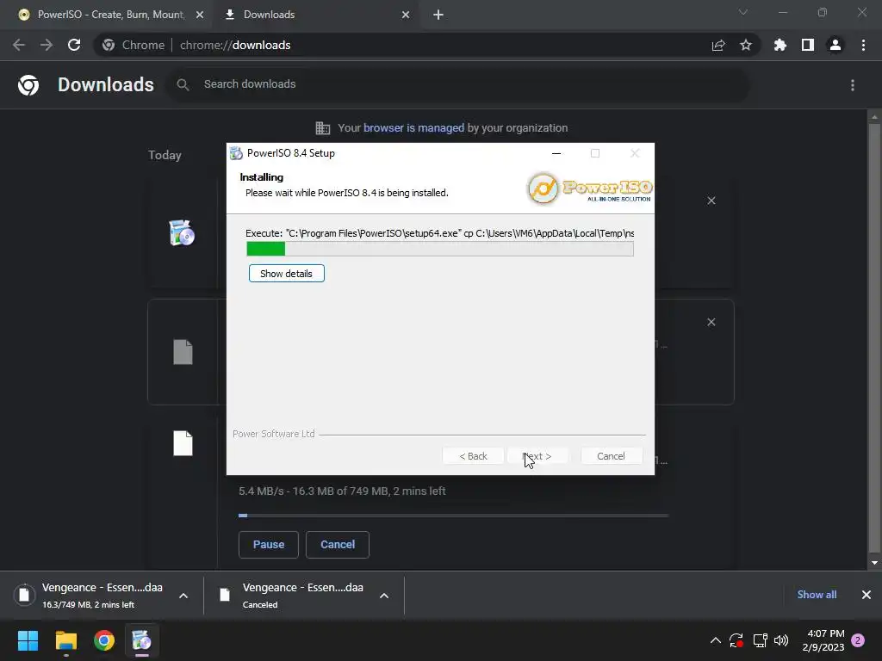
Task: Cancel the active Chrome download
Action: pos(338,544)
